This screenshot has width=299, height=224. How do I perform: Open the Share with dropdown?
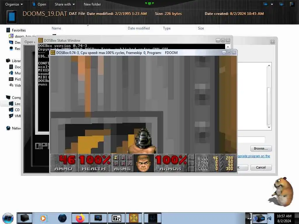click(x=65, y=4)
